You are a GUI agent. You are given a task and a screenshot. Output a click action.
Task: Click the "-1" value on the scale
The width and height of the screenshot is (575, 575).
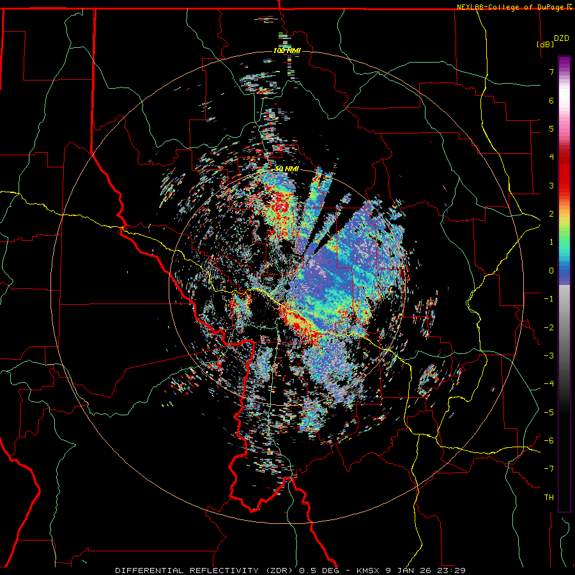[x=549, y=299]
